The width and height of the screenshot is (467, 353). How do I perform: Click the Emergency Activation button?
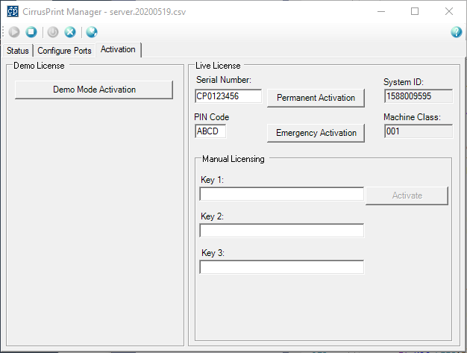point(316,133)
